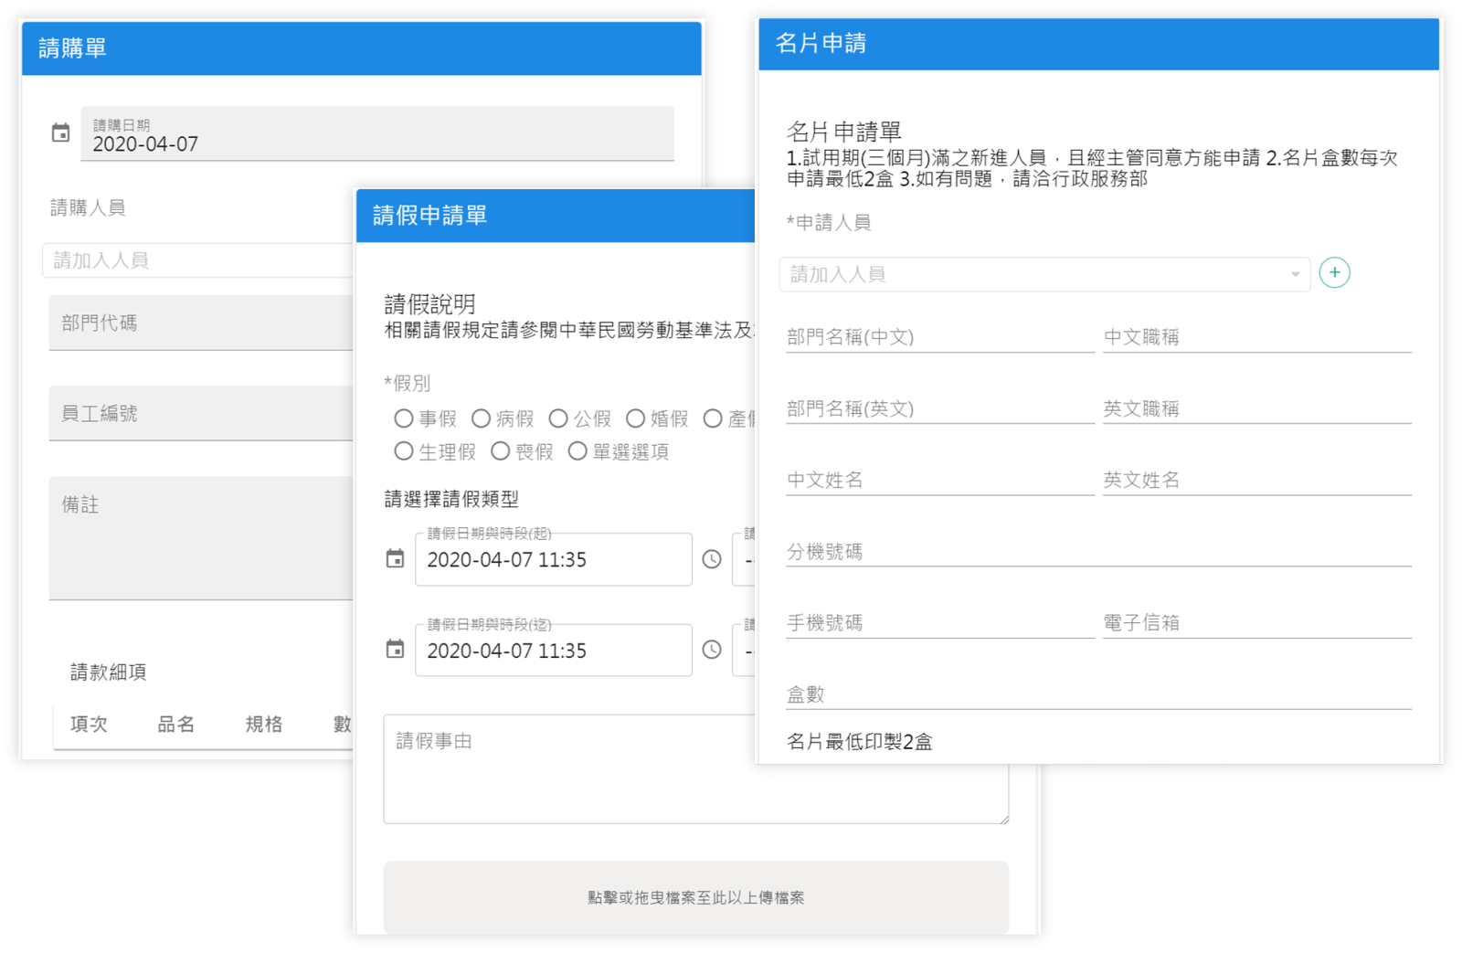Click the 中文姓名 field

[x=940, y=480]
